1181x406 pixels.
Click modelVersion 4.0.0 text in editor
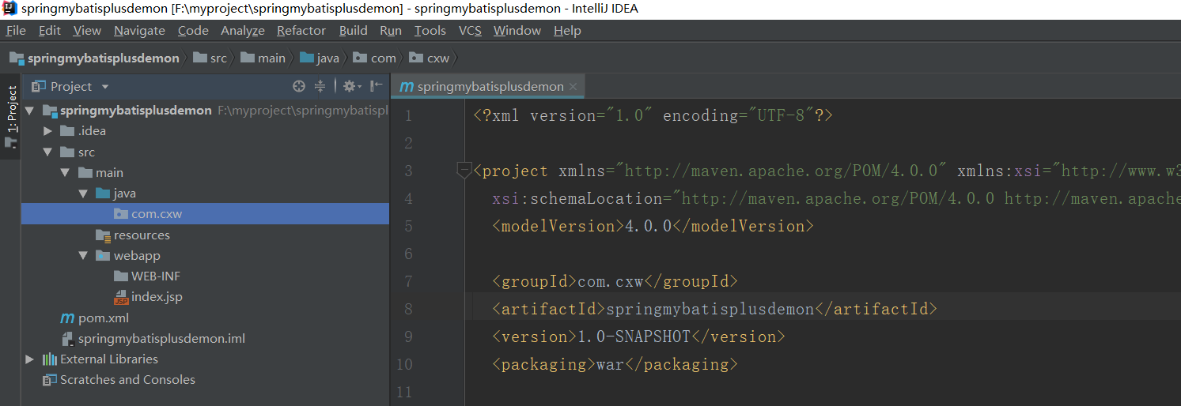click(649, 226)
